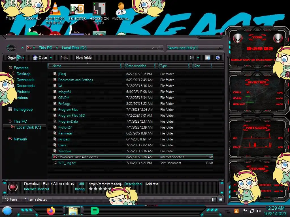The image size is (290, 217).
Task: Open view options dropdown arrow
Action: (198, 58)
